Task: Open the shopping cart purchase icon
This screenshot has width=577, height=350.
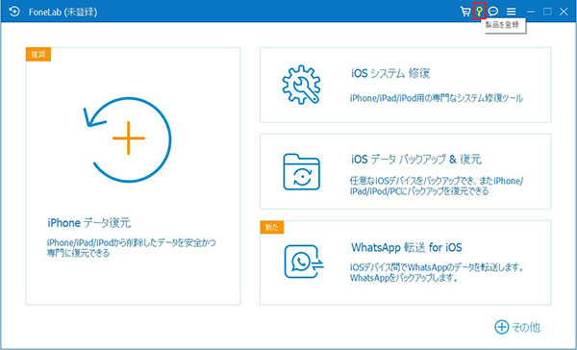Action: point(465,12)
